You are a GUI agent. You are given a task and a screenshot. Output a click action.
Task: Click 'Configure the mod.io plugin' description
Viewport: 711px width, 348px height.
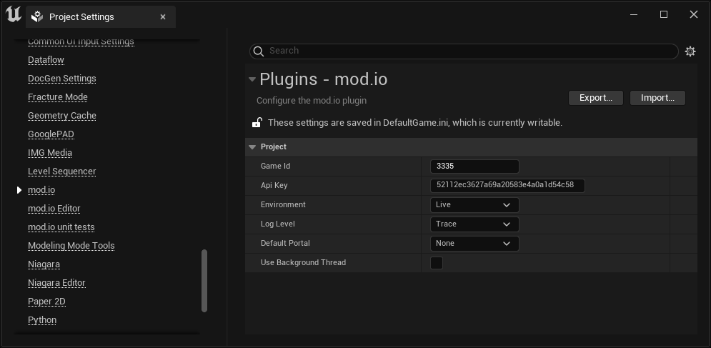click(312, 101)
